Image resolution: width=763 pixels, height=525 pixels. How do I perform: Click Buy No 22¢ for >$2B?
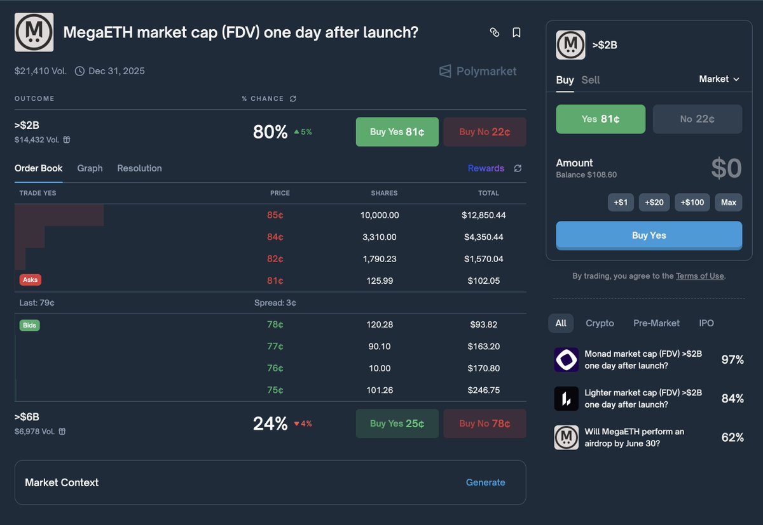[x=485, y=132]
